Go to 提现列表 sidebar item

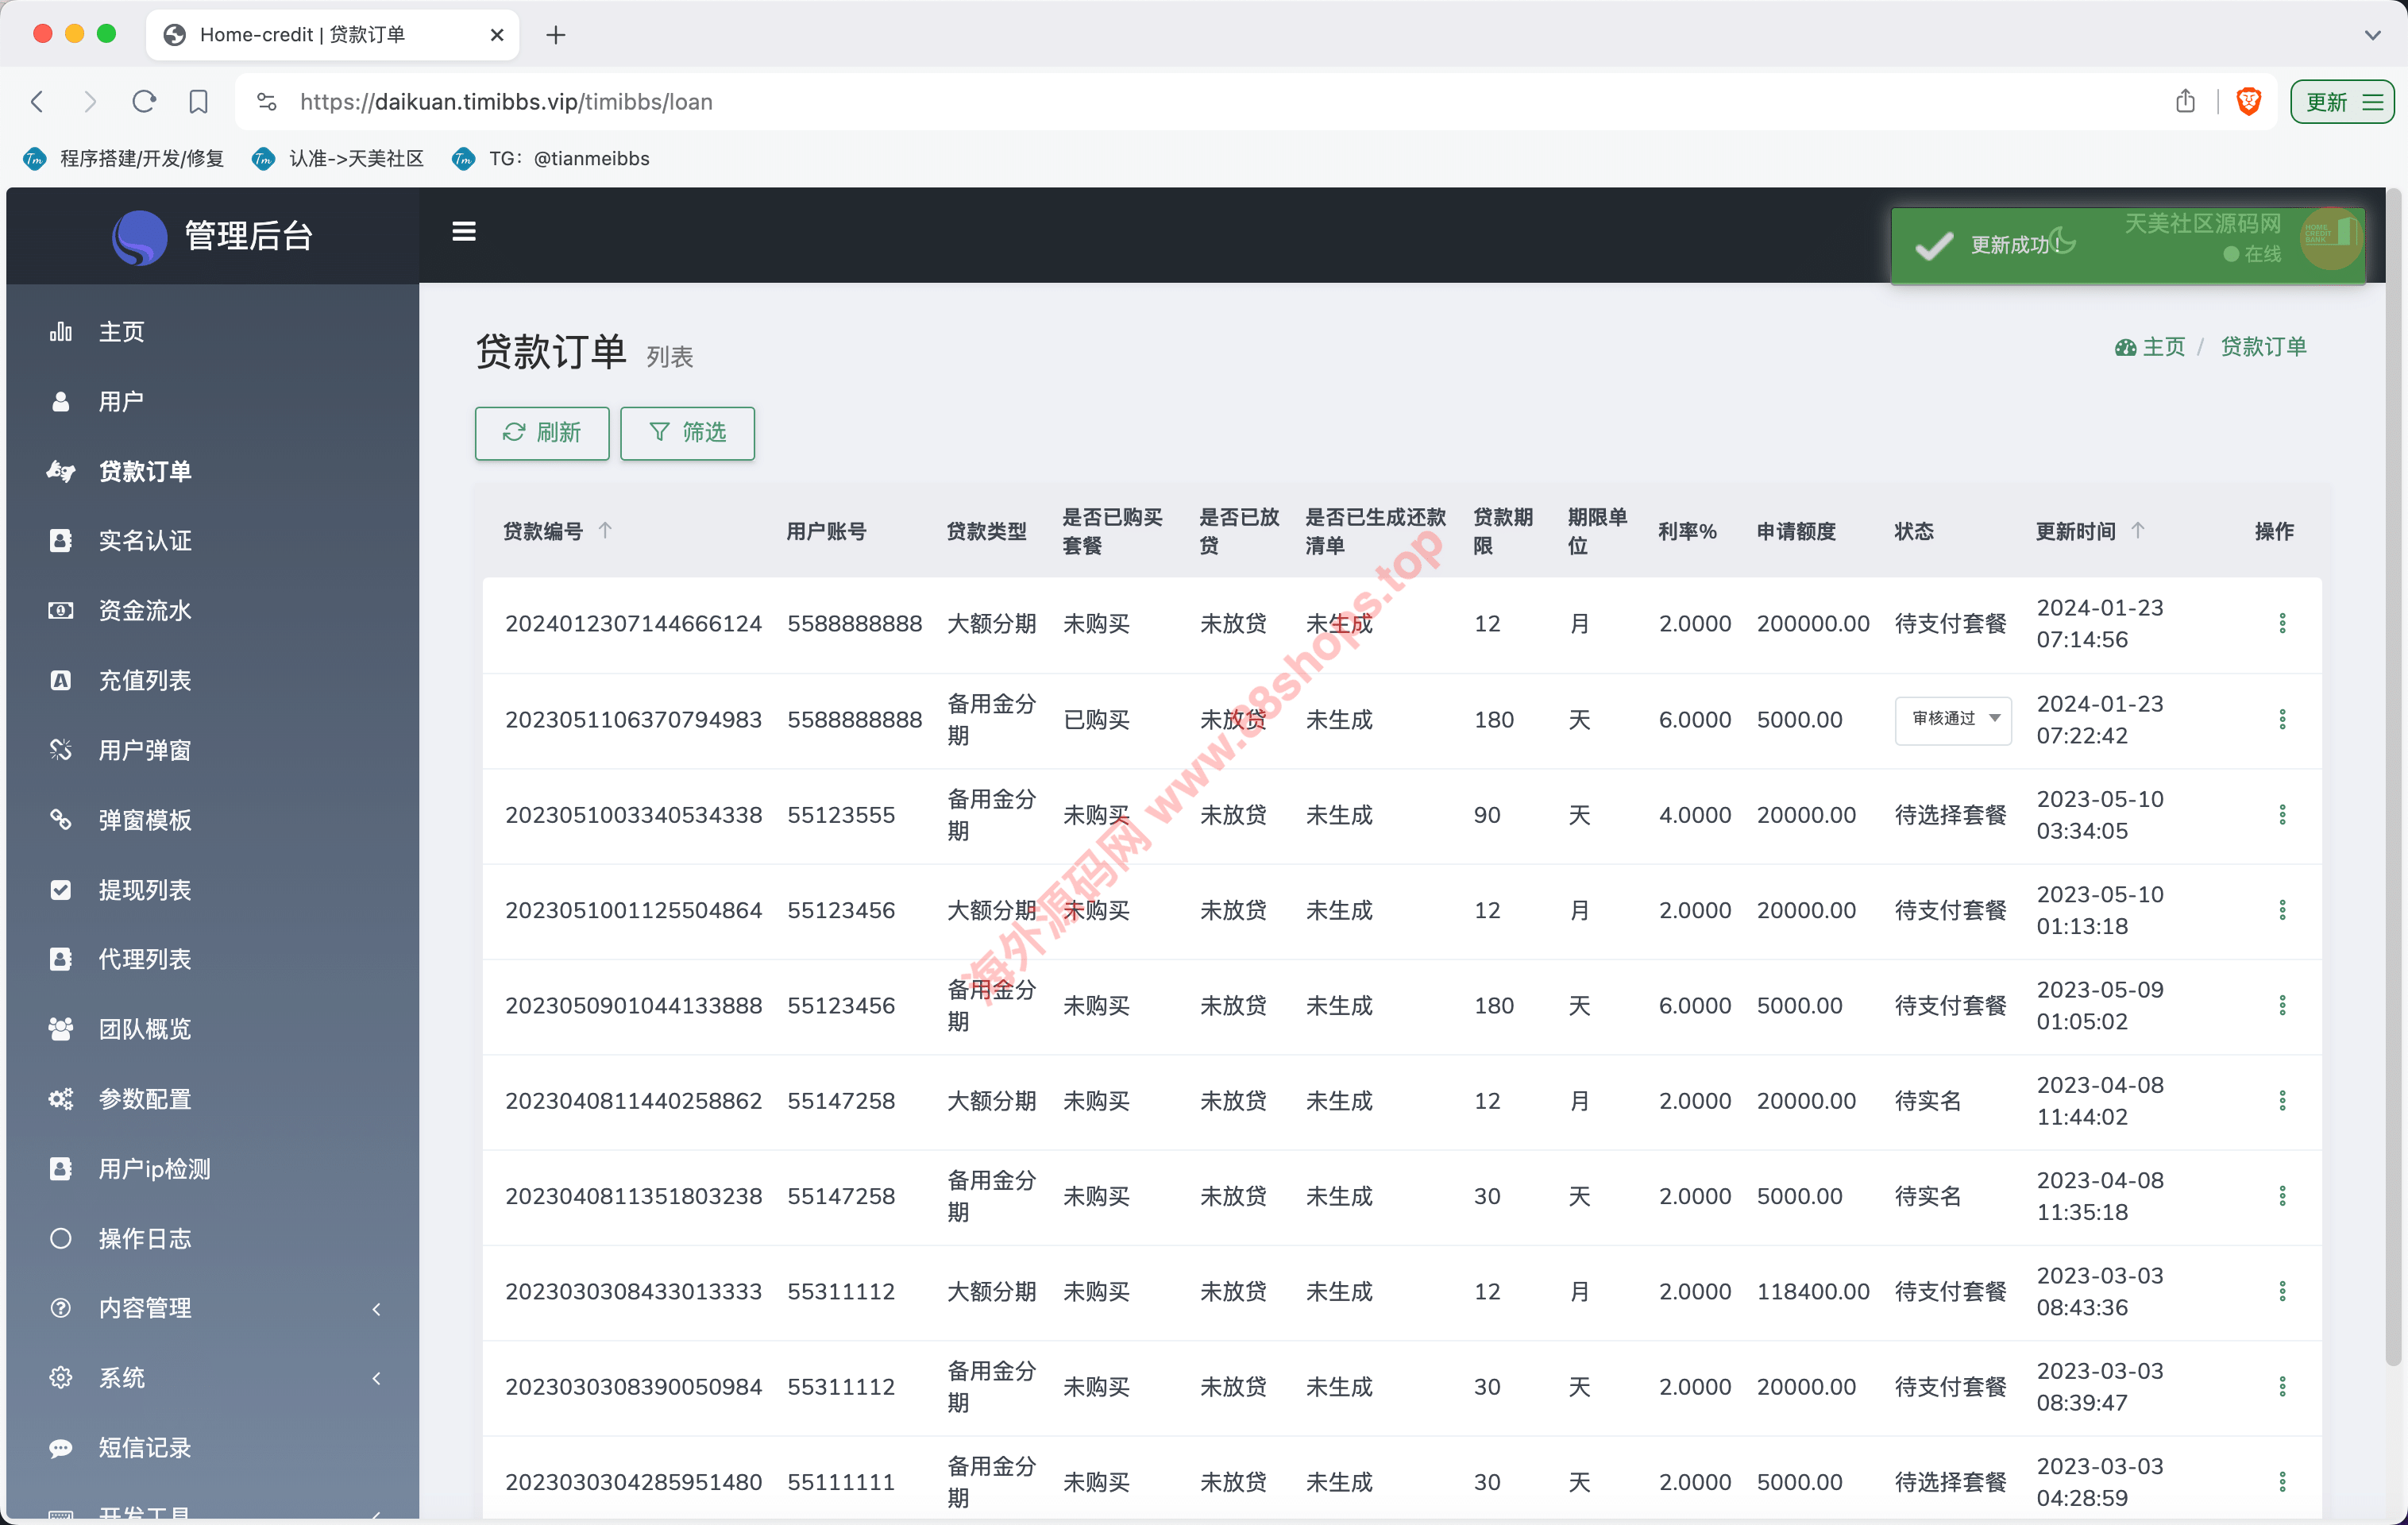[145, 889]
